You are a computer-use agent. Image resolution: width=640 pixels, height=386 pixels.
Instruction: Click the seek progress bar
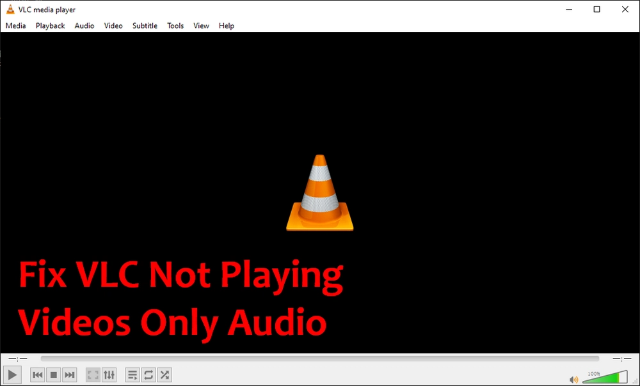click(x=320, y=359)
